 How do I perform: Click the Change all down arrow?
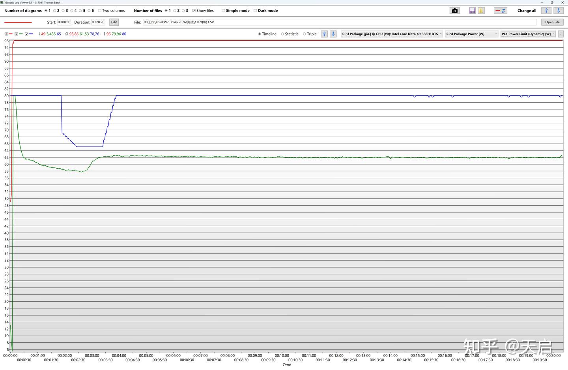558,11
